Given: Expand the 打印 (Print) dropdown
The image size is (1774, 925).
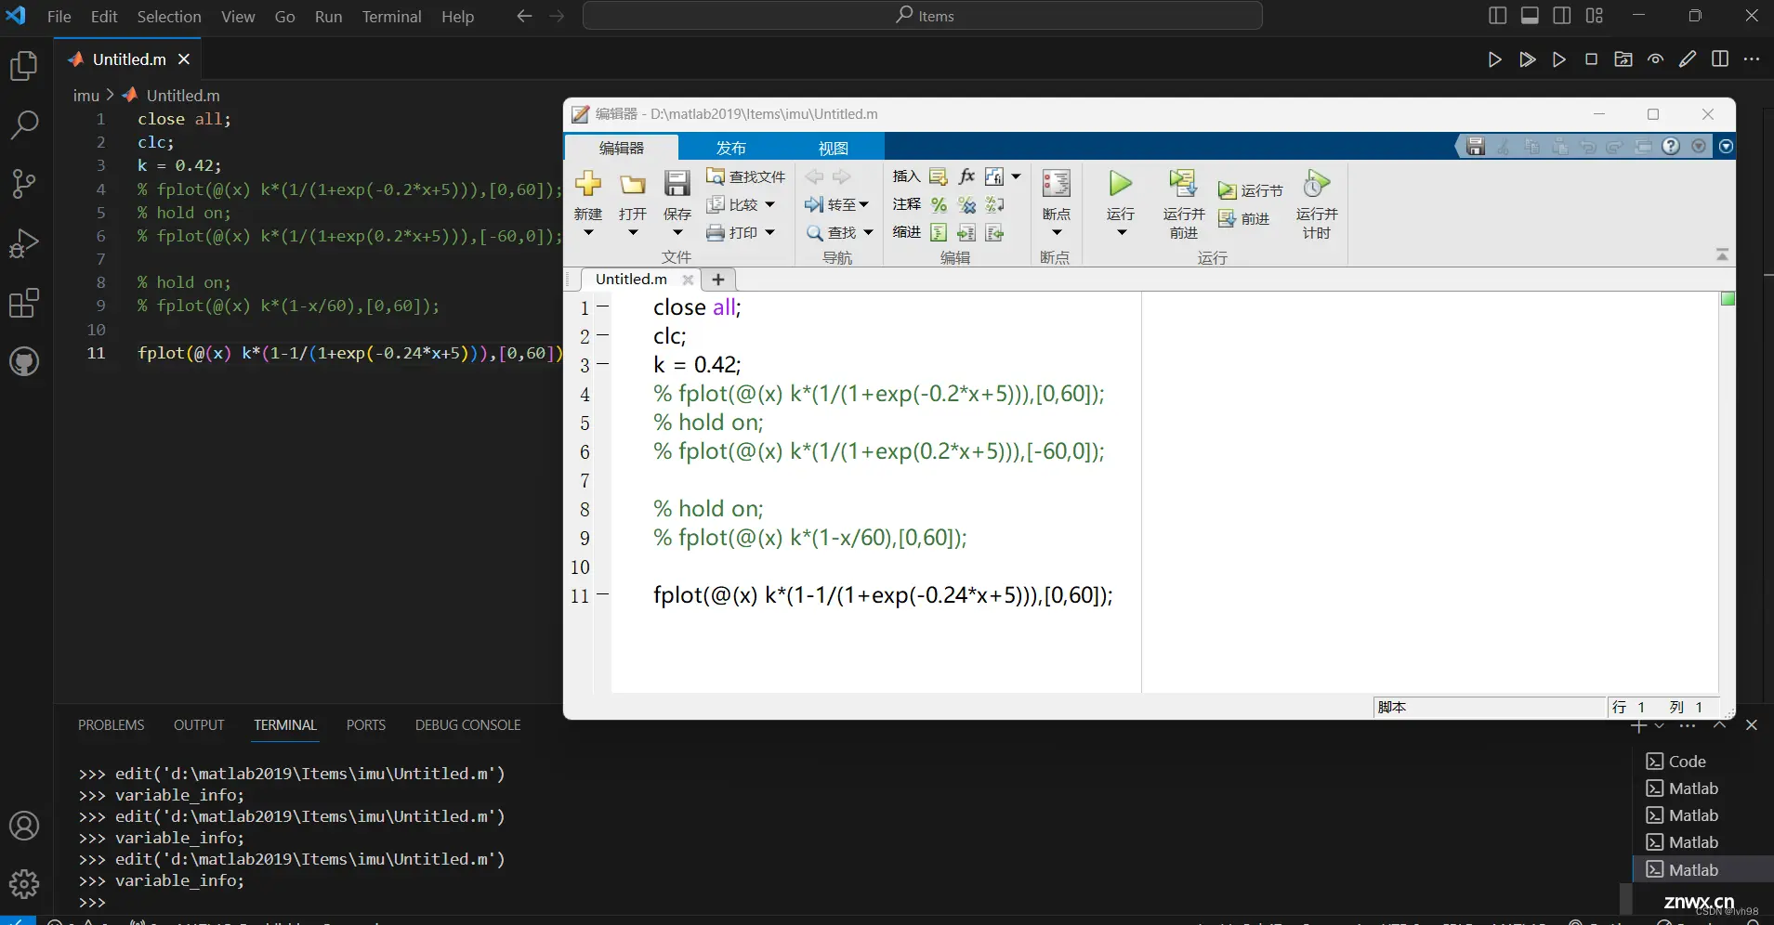Looking at the screenshot, I should coord(769,232).
